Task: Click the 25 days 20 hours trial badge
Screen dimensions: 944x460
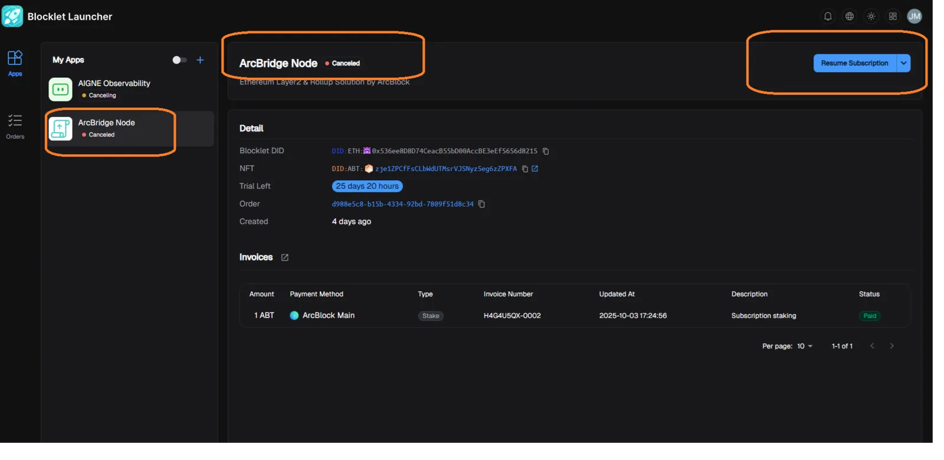Action: pos(367,186)
